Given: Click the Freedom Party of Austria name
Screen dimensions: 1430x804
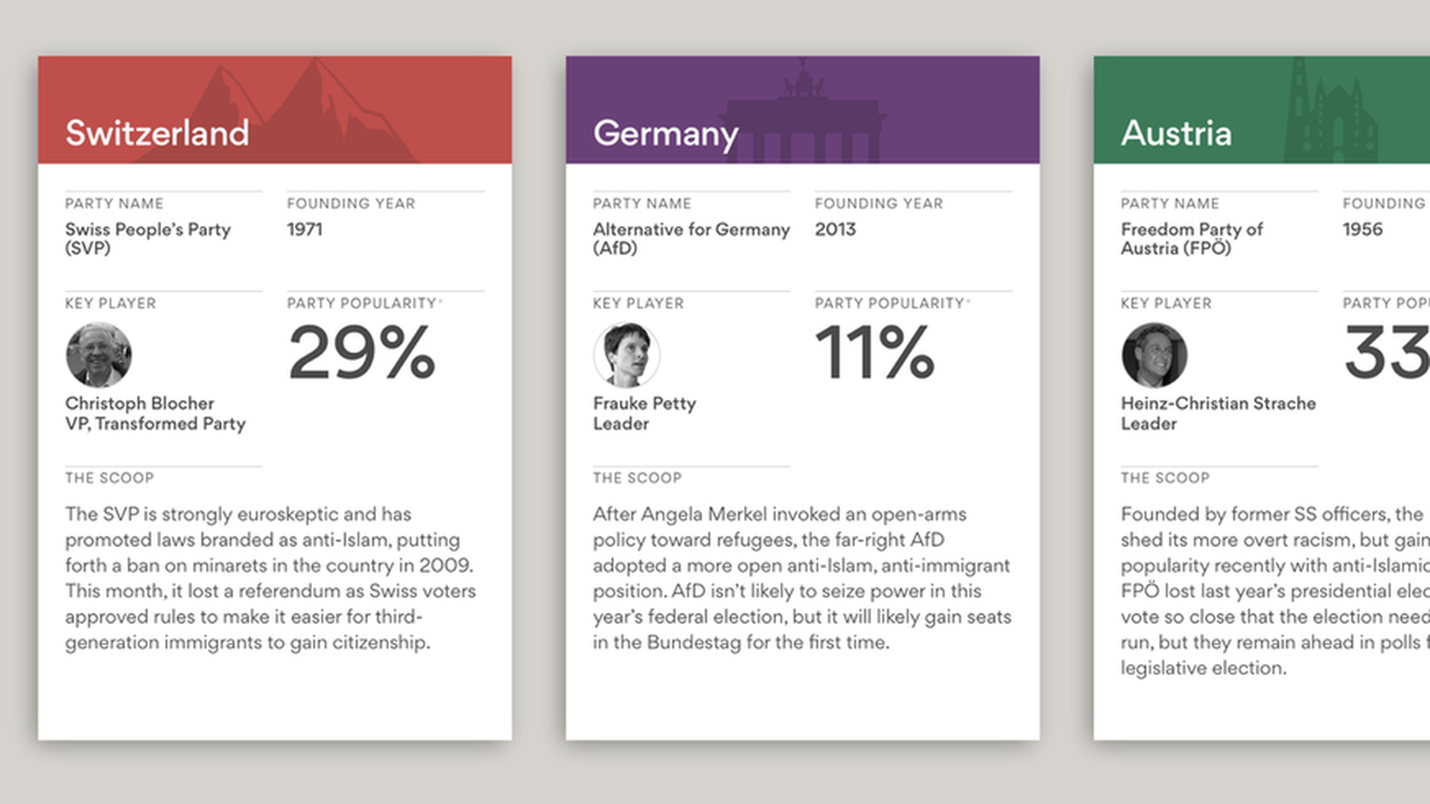Looking at the screenshot, I should [x=1192, y=238].
